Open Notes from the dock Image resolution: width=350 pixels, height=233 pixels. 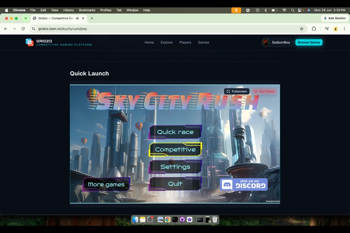coord(142,220)
